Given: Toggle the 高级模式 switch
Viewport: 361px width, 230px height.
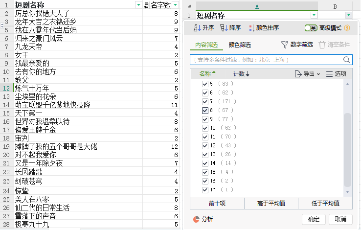Looking at the screenshot, I should (x=311, y=28).
